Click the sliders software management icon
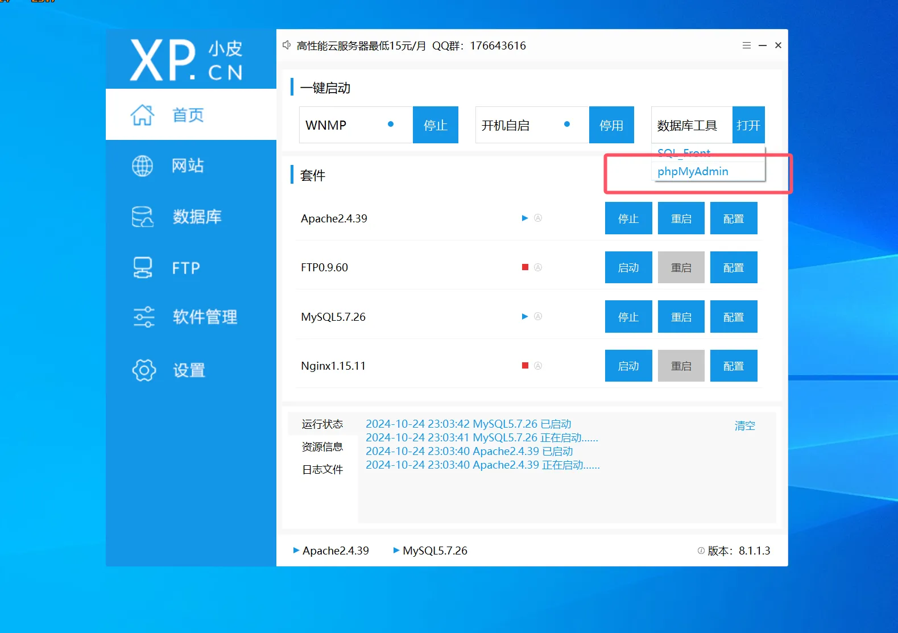Image resolution: width=898 pixels, height=633 pixels. pyautogui.click(x=143, y=317)
